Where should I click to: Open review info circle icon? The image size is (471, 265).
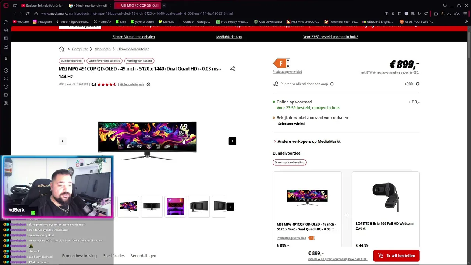coord(148,84)
